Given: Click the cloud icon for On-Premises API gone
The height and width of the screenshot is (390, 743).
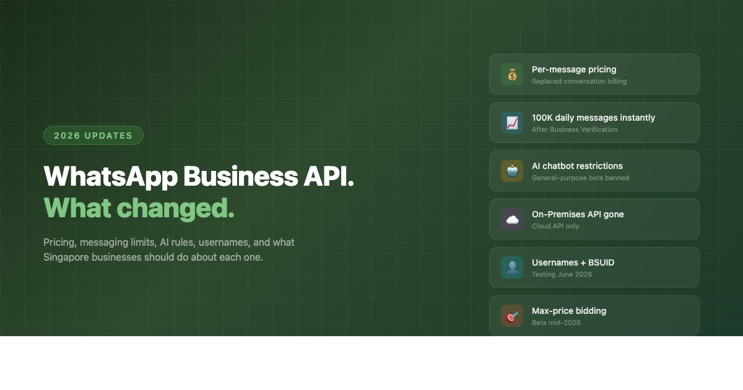Looking at the screenshot, I should click(x=512, y=219).
